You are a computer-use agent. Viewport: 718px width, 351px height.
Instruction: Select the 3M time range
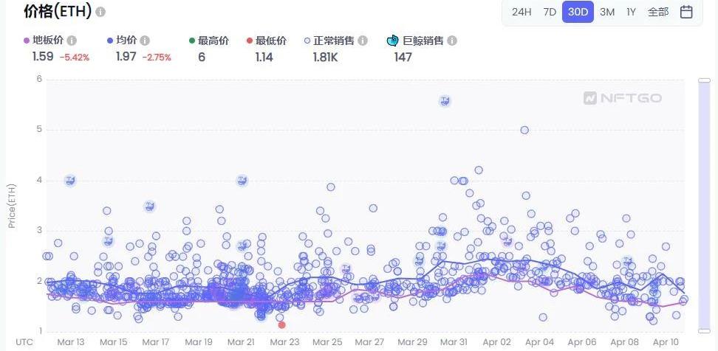tap(607, 12)
